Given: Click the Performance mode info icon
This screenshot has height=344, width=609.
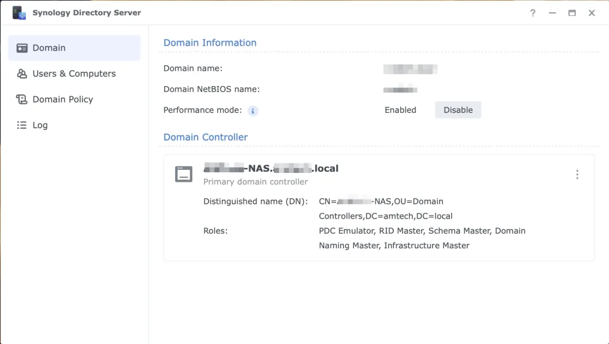Looking at the screenshot, I should tap(252, 111).
